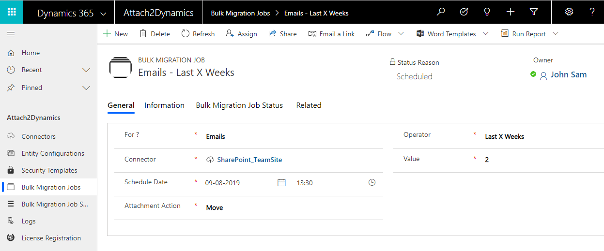The height and width of the screenshot is (251, 604).
Task: Open the app launcher waffle icon
Action: point(12,12)
